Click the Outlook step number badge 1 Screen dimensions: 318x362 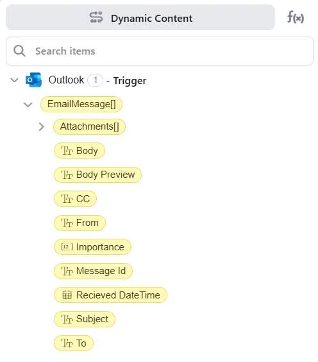96,80
